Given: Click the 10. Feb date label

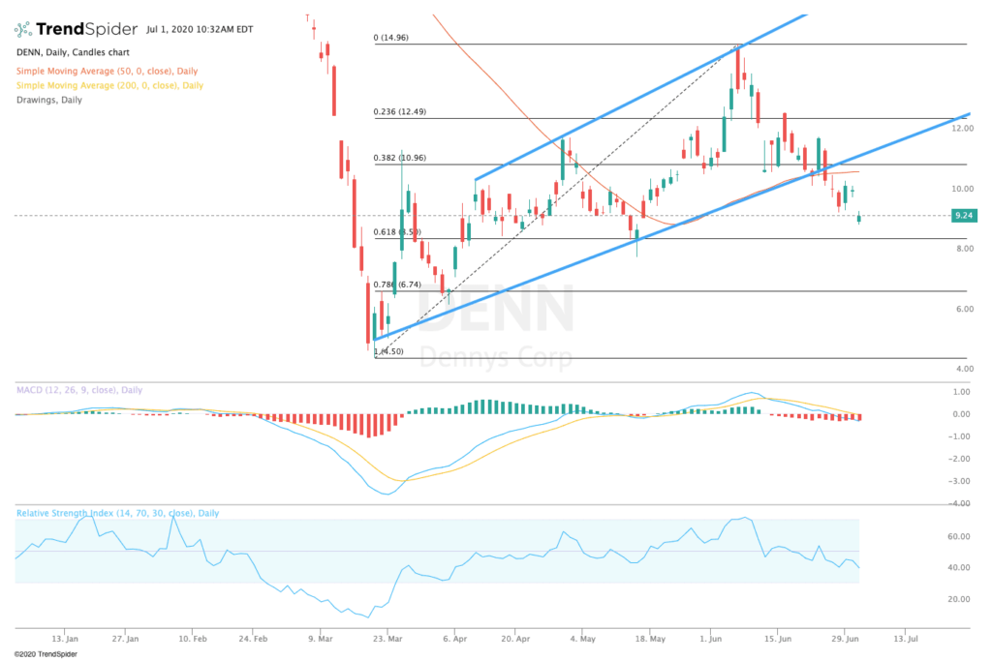Looking at the screenshot, I should [193, 639].
